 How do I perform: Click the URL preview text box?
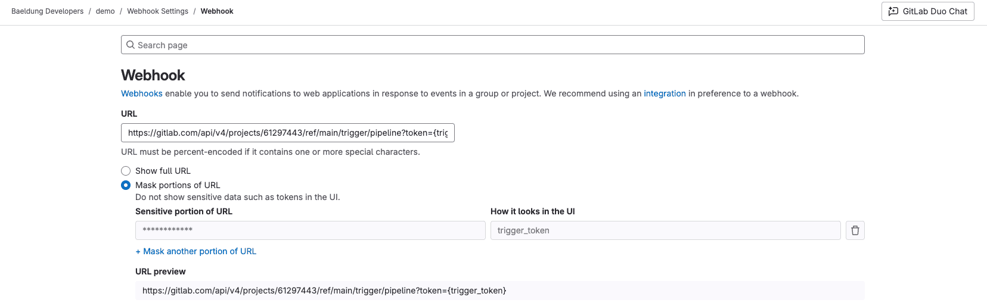coord(499,291)
